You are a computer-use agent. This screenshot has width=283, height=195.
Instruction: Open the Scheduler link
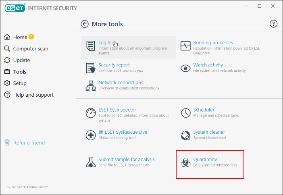coord(204,110)
